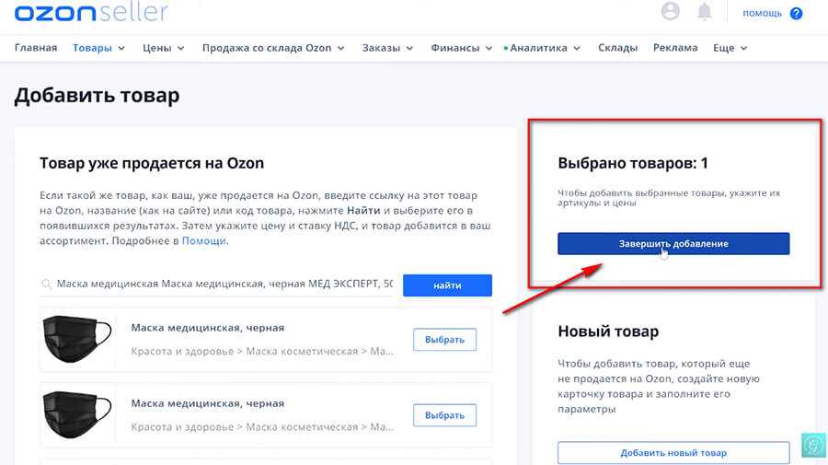Click the Ozon Seller logo

pos(92,12)
